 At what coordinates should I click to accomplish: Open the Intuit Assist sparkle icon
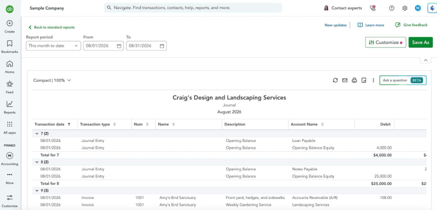point(432,8)
